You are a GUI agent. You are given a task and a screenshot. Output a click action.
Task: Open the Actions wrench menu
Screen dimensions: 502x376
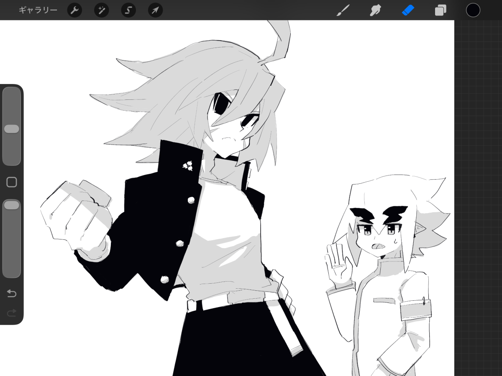point(74,10)
